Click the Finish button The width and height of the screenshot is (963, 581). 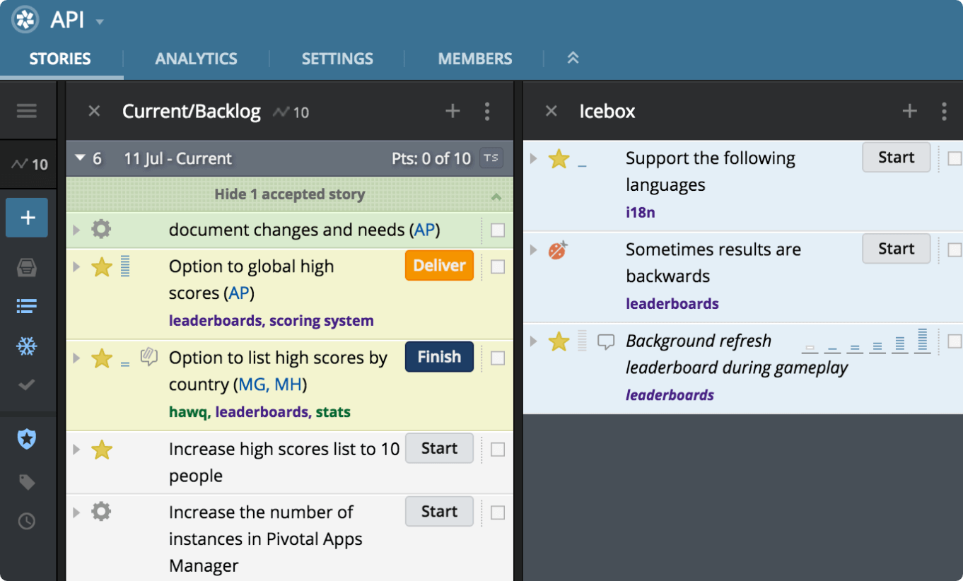[x=439, y=357]
